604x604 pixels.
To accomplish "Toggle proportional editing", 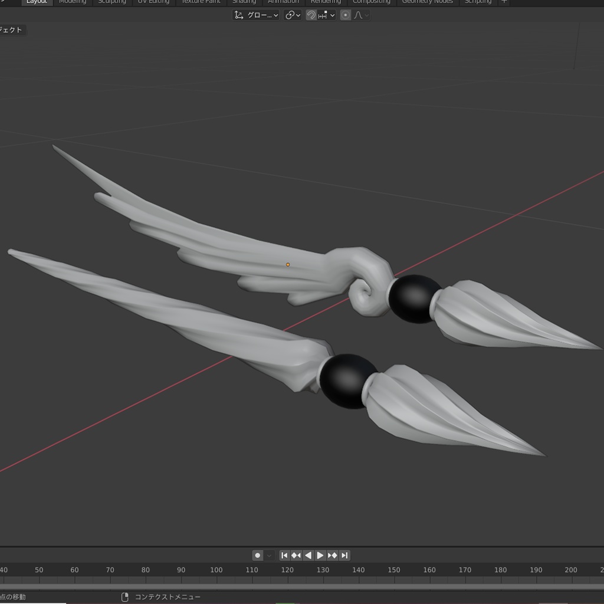I will click(346, 15).
